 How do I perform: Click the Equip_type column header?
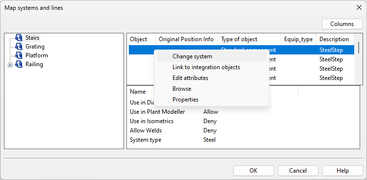[298, 39]
